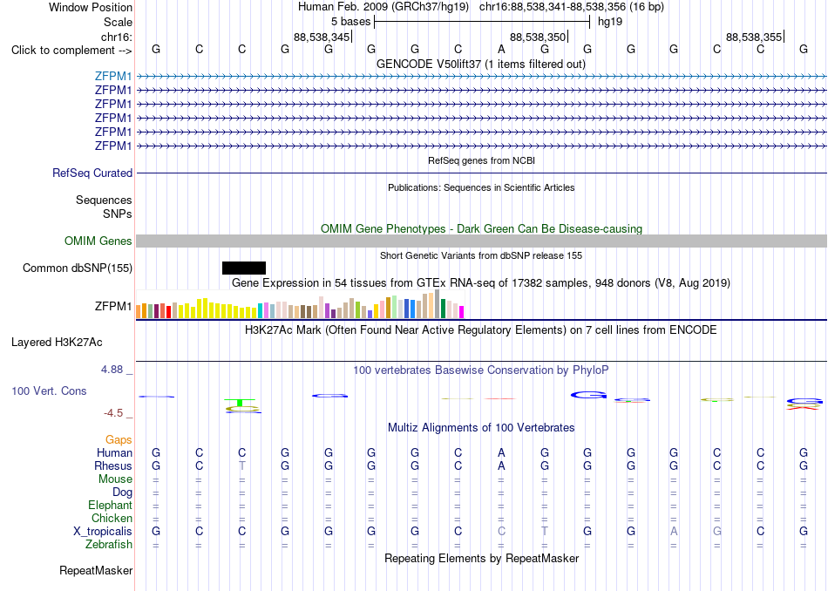828x591 pixels.
Task: Open the RefSeq Curated track label
Action: pyautogui.click(x=92, y=173)
